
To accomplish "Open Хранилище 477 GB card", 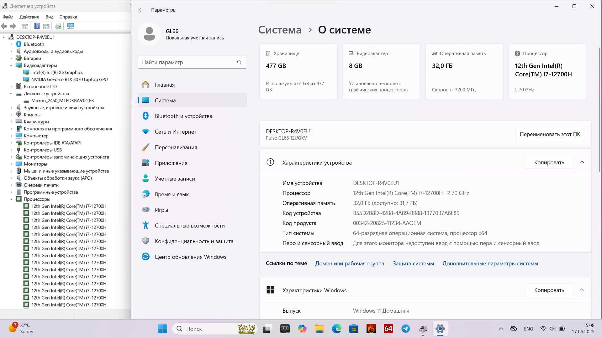I will pyautogui.click(x=298, y=71).
